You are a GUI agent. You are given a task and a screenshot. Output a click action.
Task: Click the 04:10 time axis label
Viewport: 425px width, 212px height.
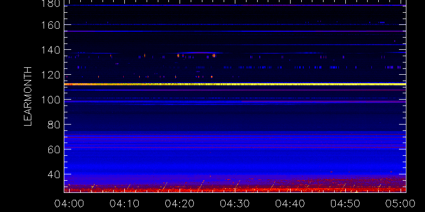click(x=124, y=204)
